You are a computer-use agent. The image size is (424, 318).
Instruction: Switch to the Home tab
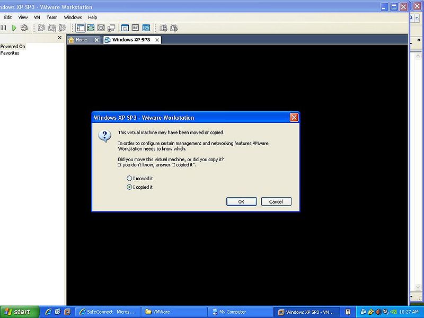pyautogui.click(x=81, y=40)
